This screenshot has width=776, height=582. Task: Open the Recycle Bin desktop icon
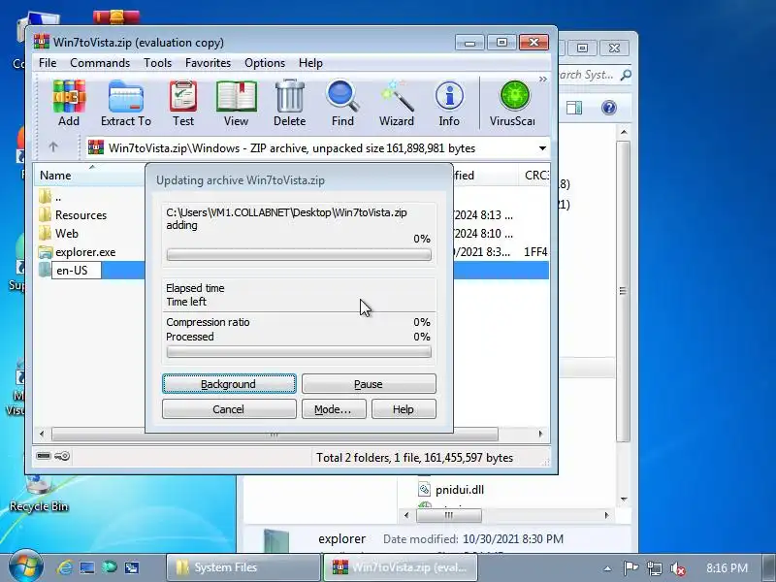(39, 493)
